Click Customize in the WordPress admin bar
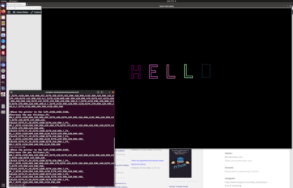Screen dimensions: 293x188 36,12
